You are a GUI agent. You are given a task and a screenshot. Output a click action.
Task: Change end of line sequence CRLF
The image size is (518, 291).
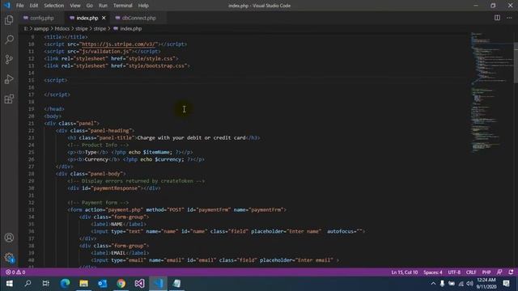[x=471, y=272]
